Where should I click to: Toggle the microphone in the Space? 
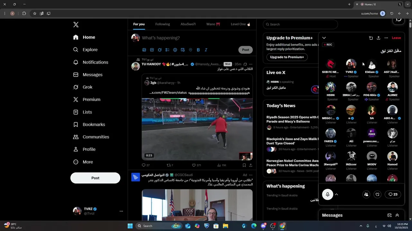[328, 194]
